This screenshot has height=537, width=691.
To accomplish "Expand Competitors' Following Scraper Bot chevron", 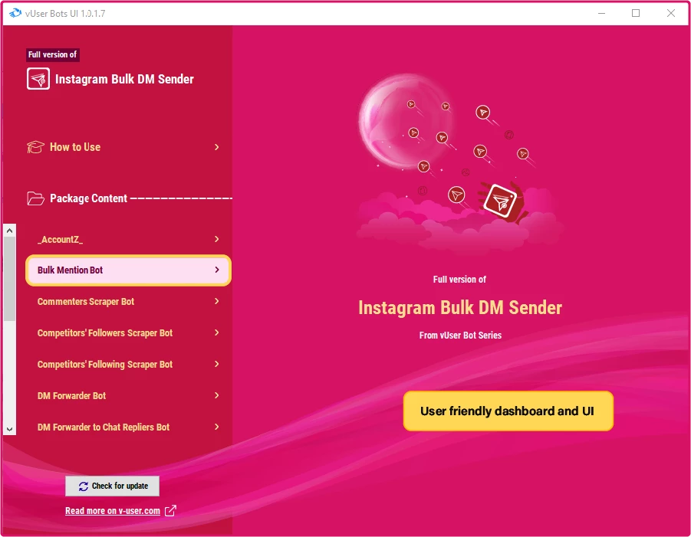I will (x=217, y=364).
